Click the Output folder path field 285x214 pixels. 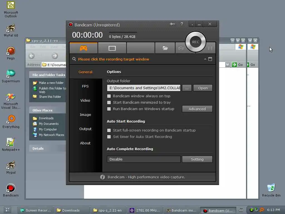(144, 88)
